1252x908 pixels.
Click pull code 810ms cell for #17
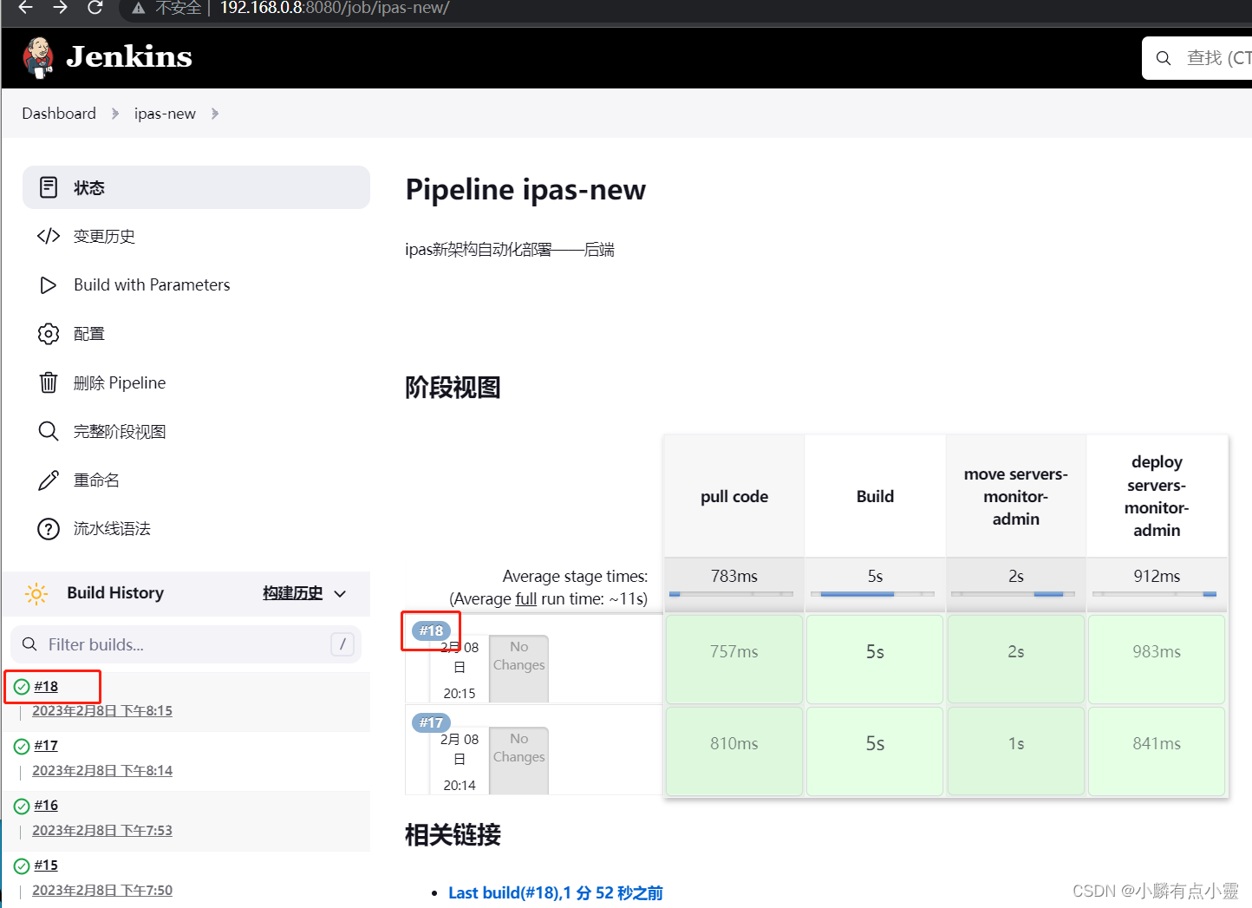click(x=734, y=751)
